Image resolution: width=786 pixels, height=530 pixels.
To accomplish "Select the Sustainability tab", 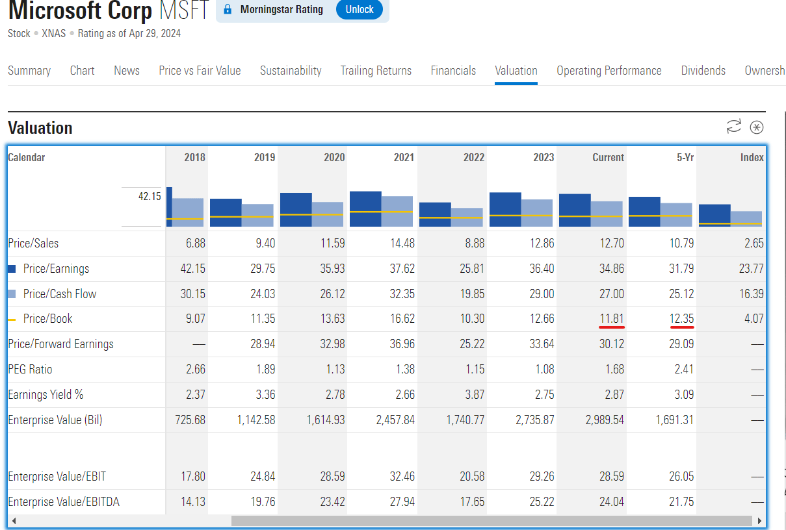I will [x=291, y=71].
